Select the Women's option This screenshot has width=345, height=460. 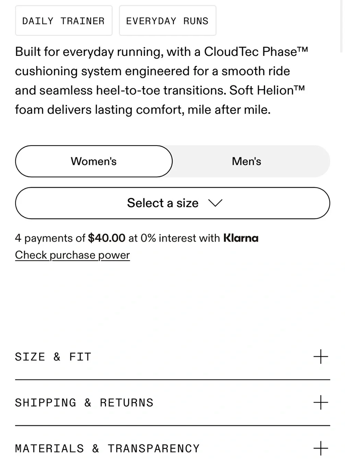tap(94, 161)
